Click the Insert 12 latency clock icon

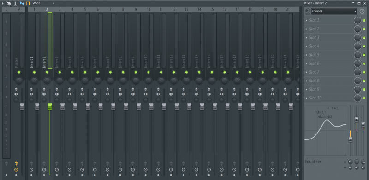(171, 170)
